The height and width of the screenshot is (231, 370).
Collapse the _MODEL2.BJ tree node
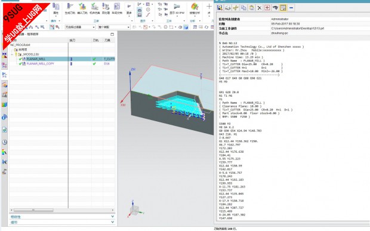[x=12, y=54]
